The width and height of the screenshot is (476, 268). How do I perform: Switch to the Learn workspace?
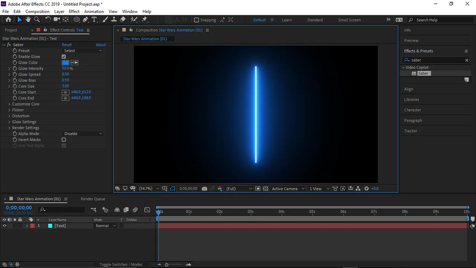(x=287, y=20)
